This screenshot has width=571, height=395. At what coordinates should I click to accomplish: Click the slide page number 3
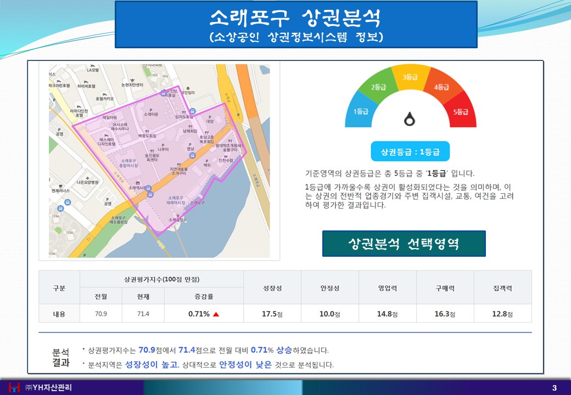tap(555, 388)
